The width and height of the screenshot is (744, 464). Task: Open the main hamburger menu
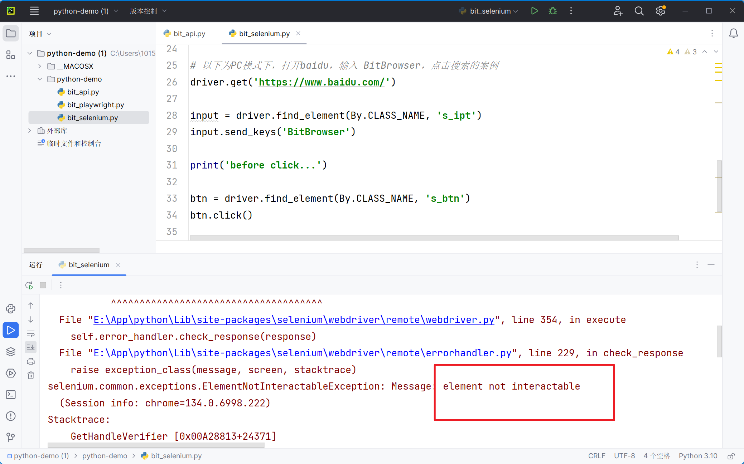tap(34, 11)
